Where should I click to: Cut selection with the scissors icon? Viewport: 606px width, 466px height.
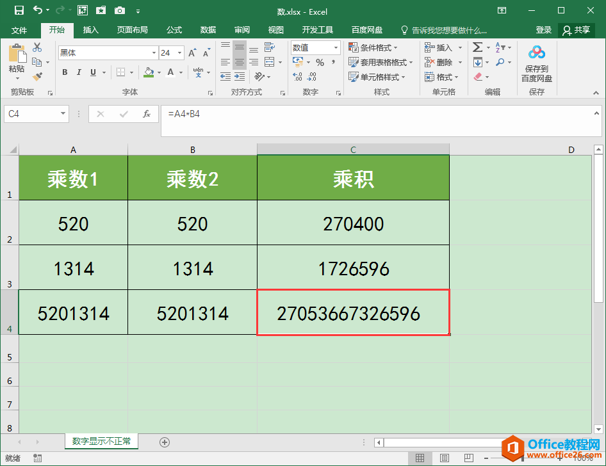tap(37, 47)
